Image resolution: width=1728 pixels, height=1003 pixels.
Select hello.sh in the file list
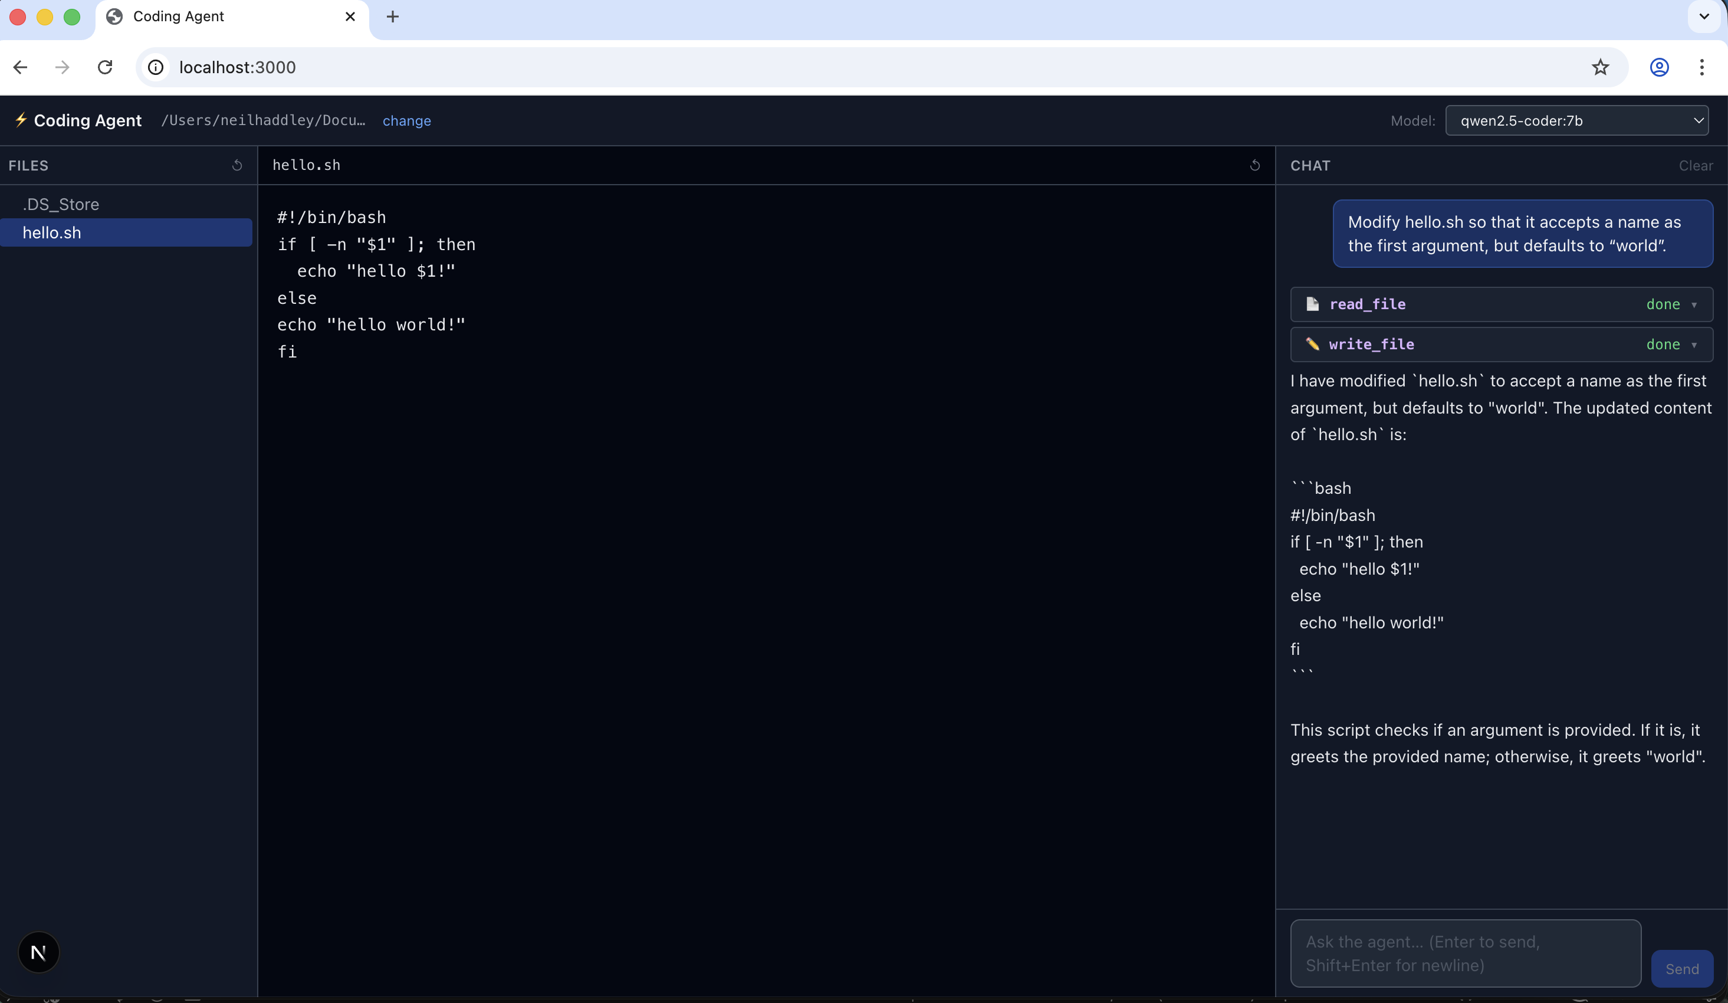(x=52, y=232)
